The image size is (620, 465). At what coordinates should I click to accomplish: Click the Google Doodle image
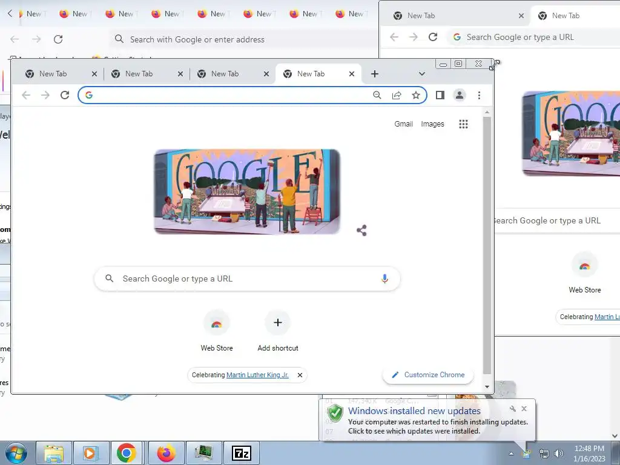(247, 192)
